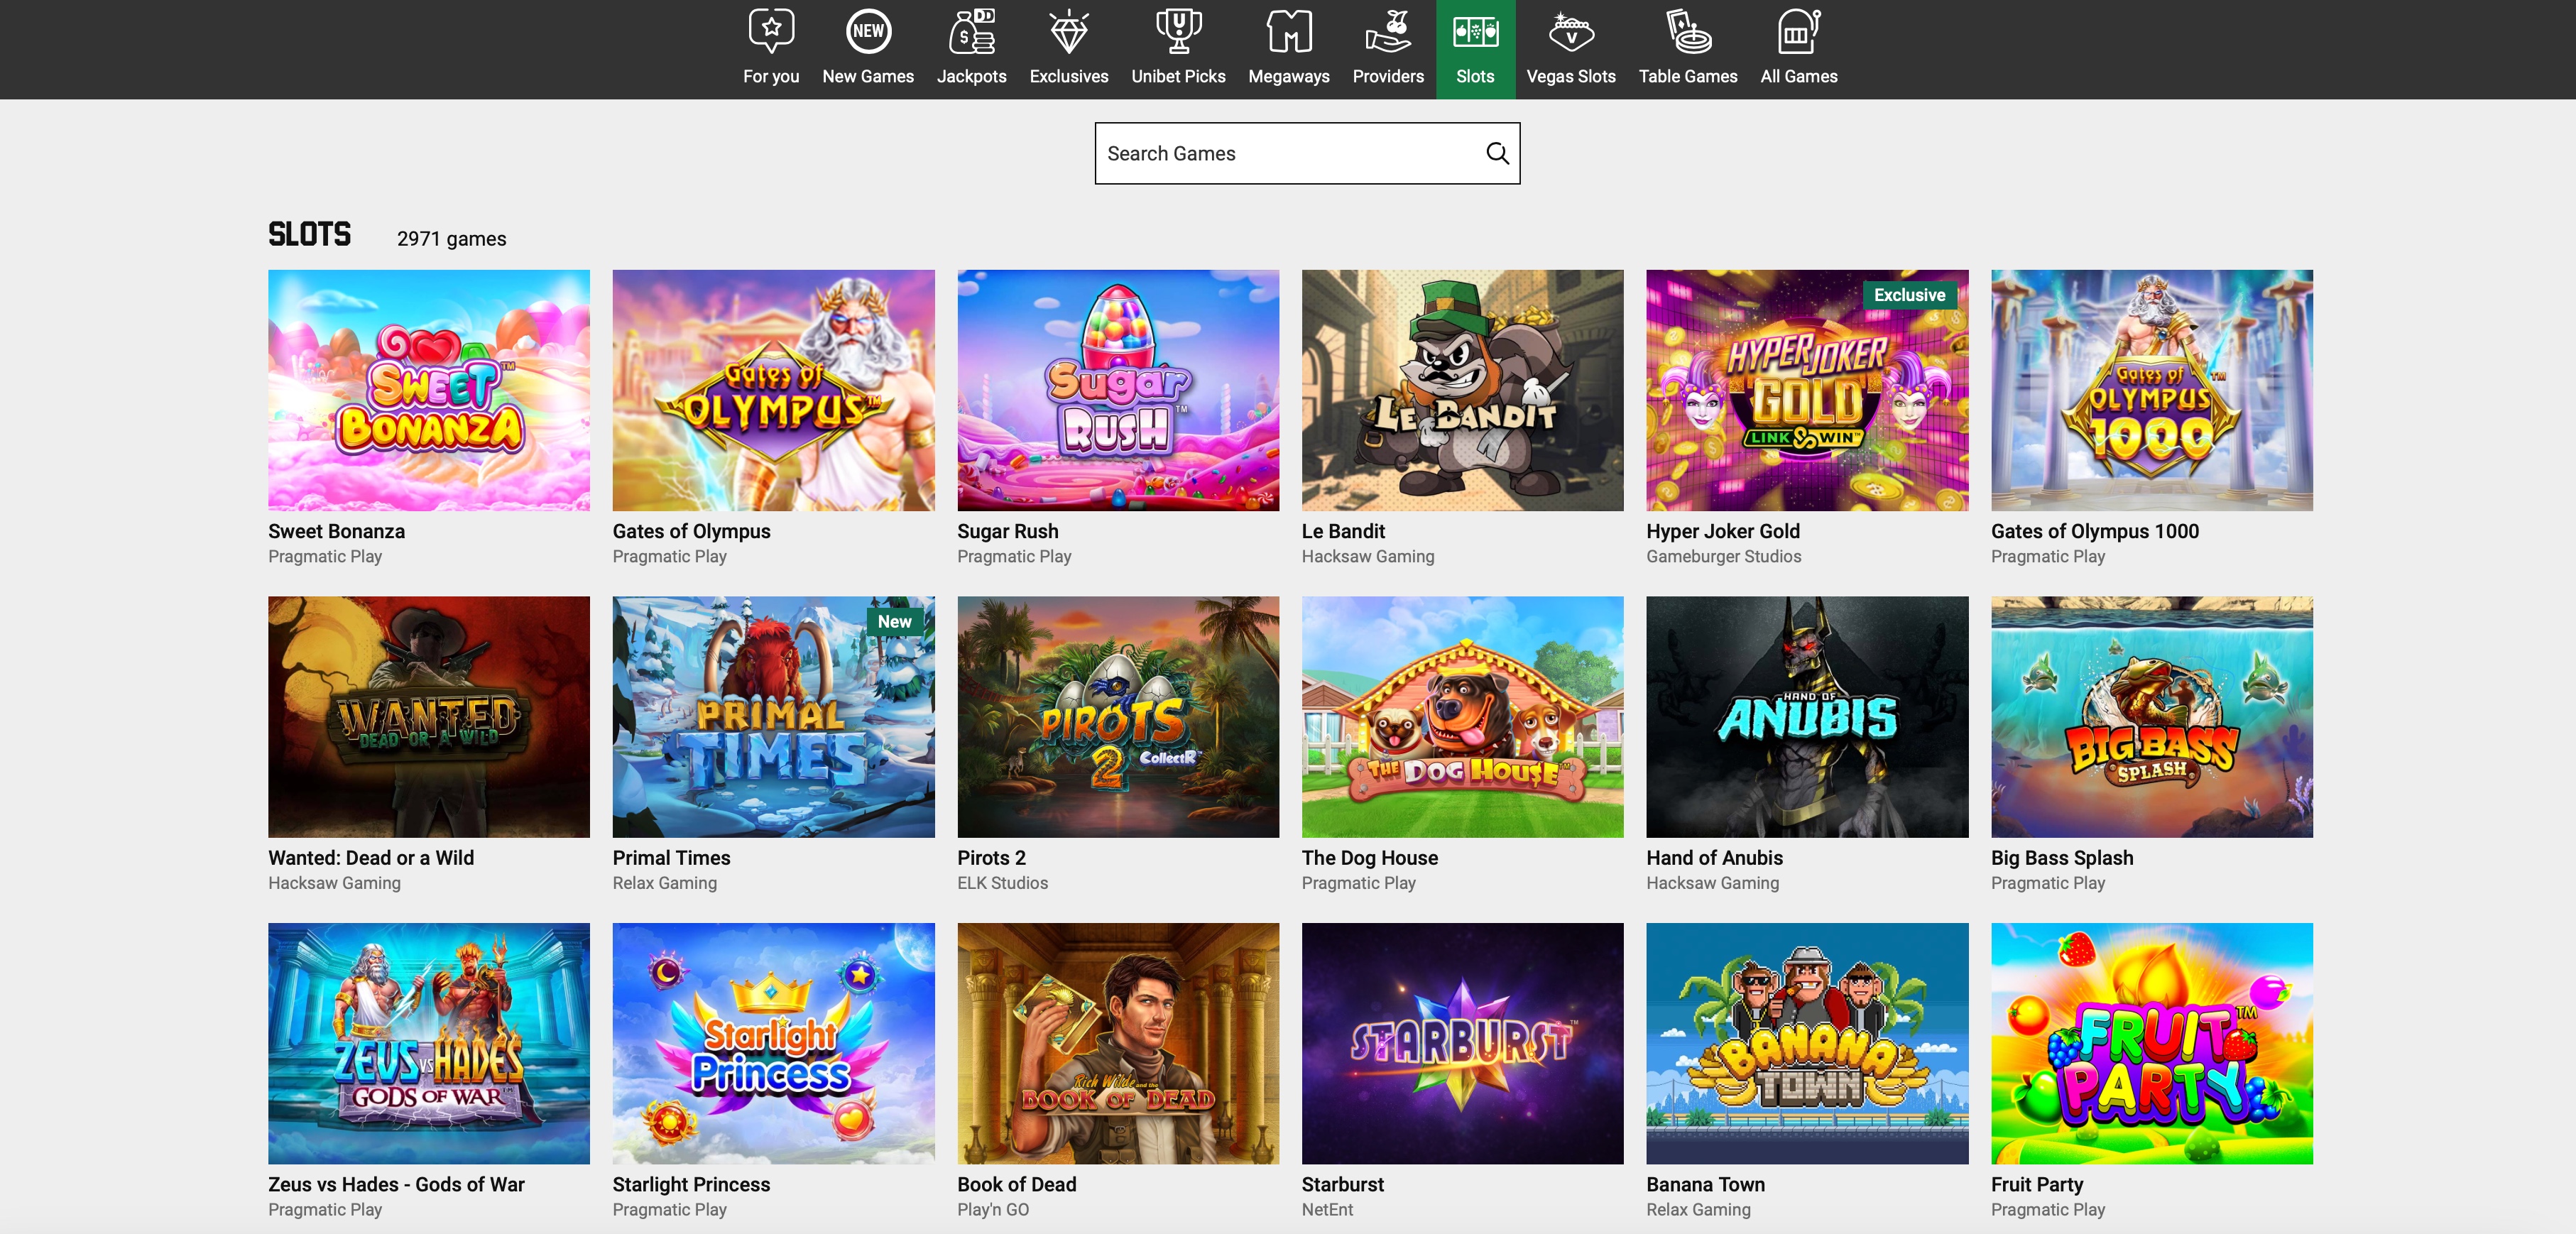Click the New badge on Primal Times

(894, 621)
